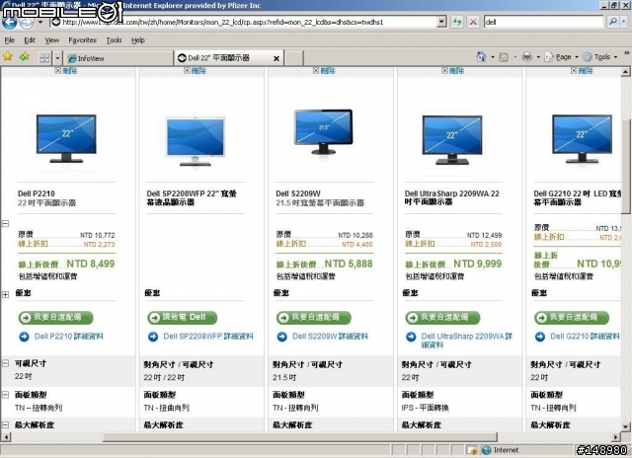
Task: Click the Refresh page icon
Action: 457,22
